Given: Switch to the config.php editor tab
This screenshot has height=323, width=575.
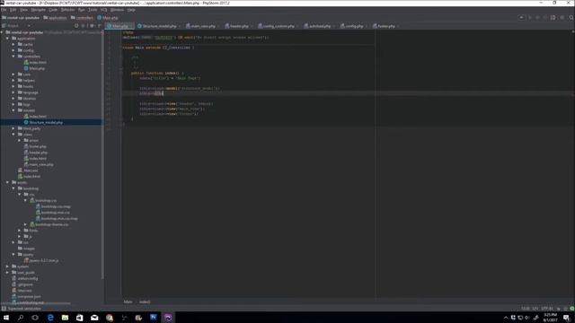Looking at the screenshot, I should pyautogui.click(x=352, y=26).
